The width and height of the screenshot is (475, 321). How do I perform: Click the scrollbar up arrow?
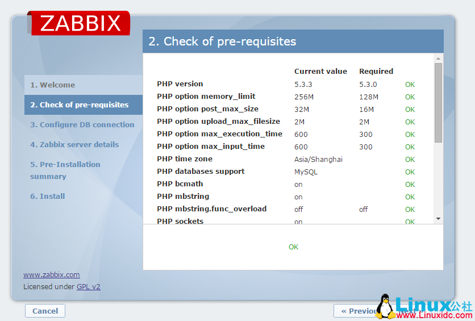(438, 58)
